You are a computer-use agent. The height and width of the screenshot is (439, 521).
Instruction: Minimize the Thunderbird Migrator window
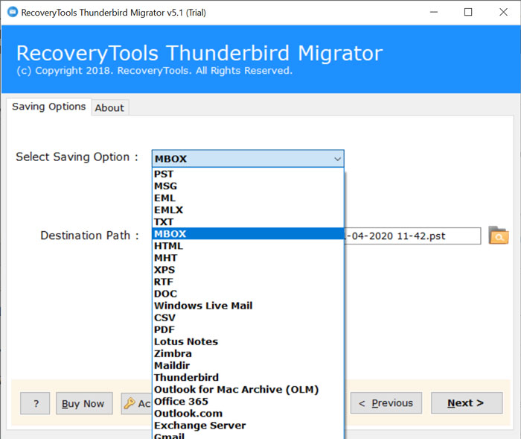(434, 13)
